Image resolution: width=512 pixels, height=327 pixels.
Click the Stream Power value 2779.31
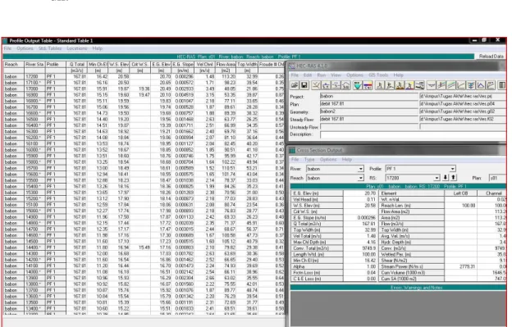point(461,266)
